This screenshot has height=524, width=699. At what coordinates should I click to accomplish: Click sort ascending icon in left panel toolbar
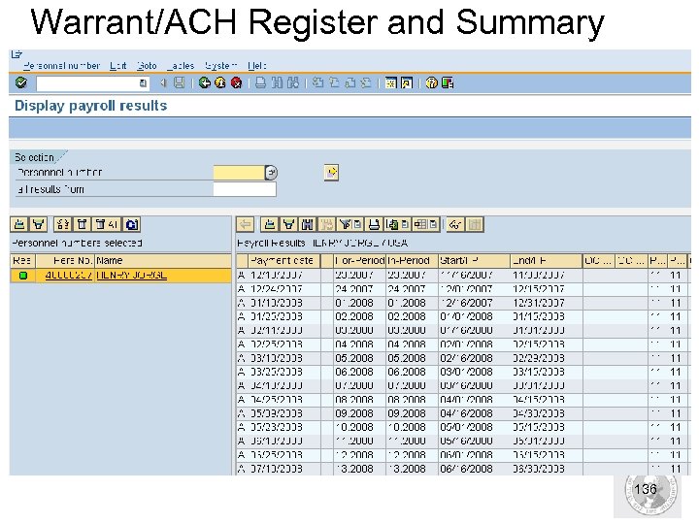pyautogui.click(x=19, y=224)
